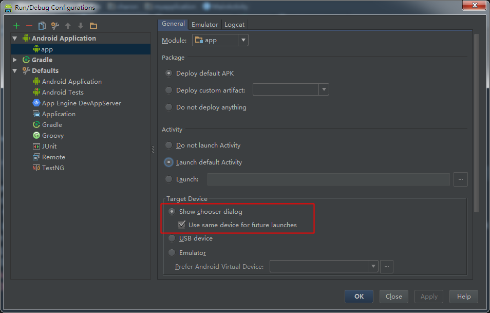Click the Application default icon
The image size is (490, 313).
[x=36, y=114]
